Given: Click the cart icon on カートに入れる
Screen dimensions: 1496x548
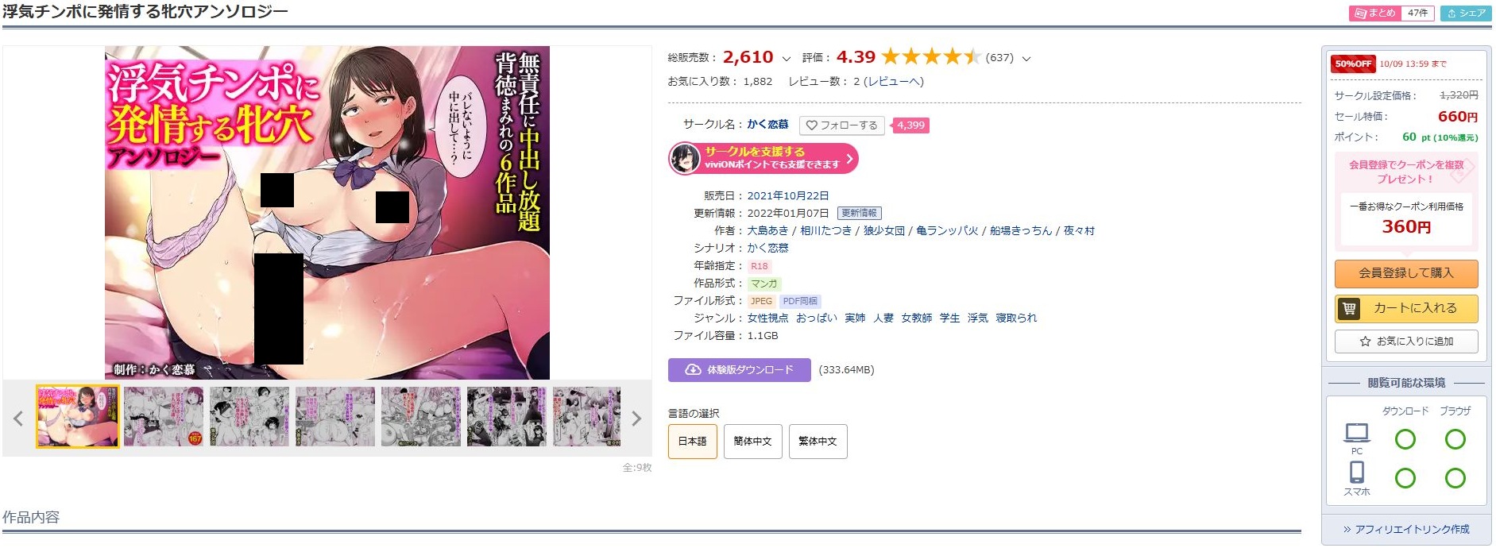Looking at the screenshot, I should (x=1349, y=308).
